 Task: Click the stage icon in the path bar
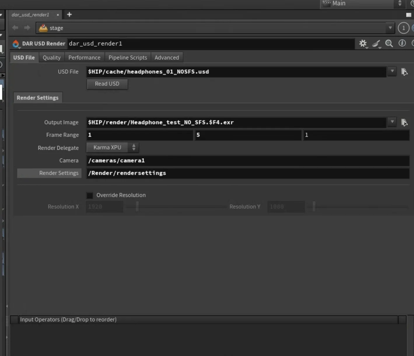point(43,28)
